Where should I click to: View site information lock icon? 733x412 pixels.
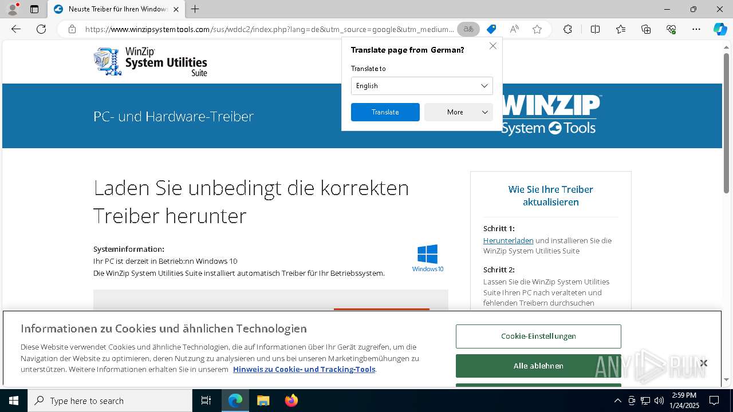click(x=72, y=29)
